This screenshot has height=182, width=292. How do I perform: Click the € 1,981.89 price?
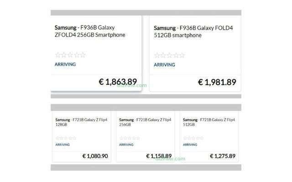coord(217,82)
